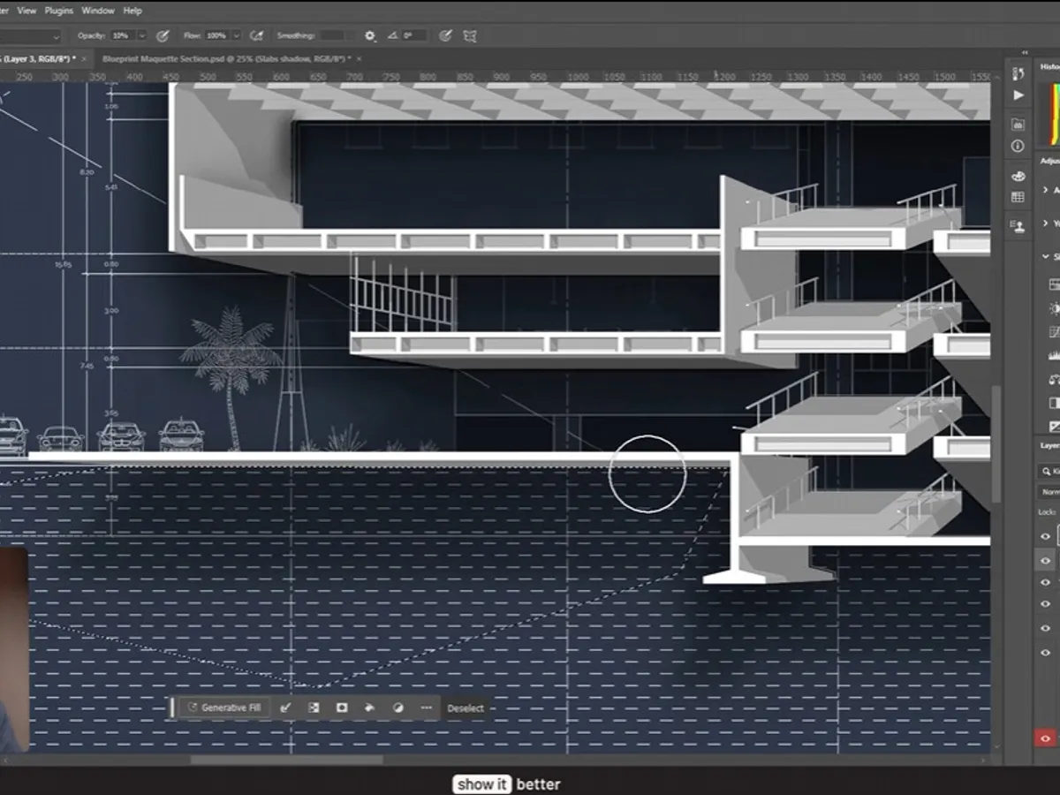The width and height of the screenshot is (1060, 795).
Task: Open the Opacity dropdown arrow
Action: pyautogui.click(x=140, y=36)
